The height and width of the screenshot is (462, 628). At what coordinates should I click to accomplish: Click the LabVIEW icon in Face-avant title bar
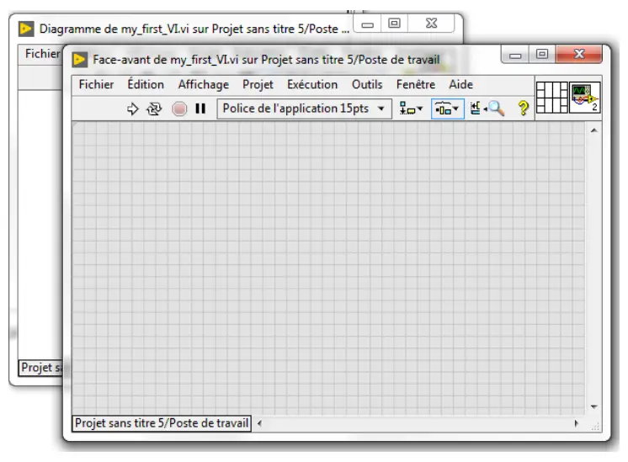coord(80,60)
